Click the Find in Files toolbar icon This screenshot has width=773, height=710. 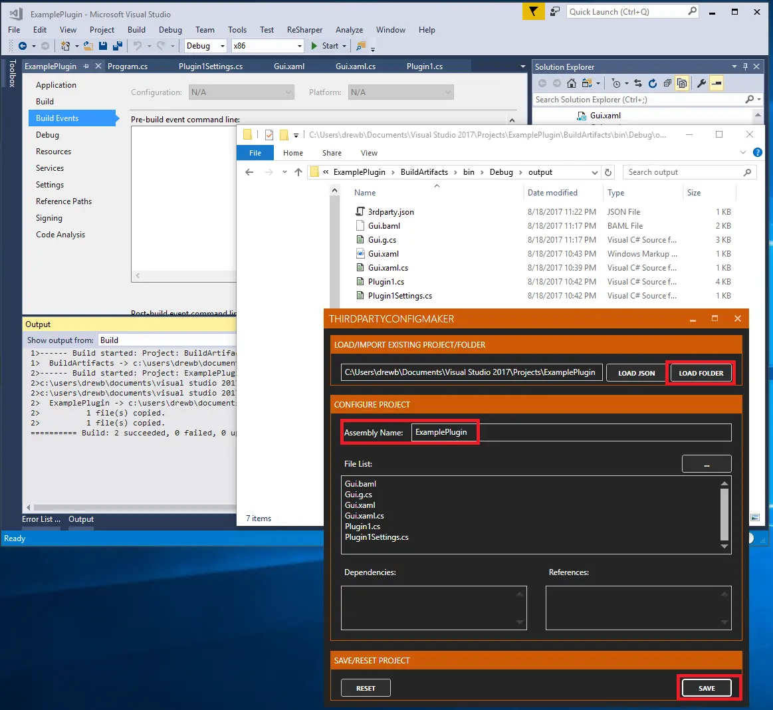pos(361,46)
